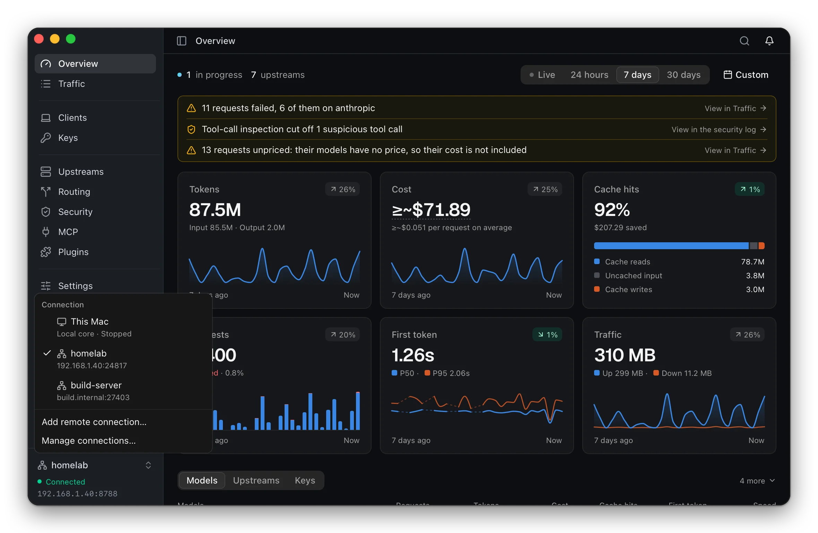Click the Cache hits blue progress bar
This screenshot has height=533, width=818.
point(671,246)
